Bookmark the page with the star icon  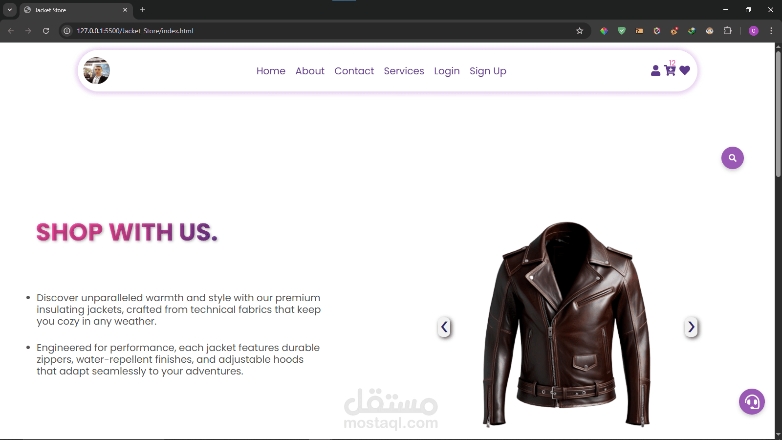tap(580, 30)
